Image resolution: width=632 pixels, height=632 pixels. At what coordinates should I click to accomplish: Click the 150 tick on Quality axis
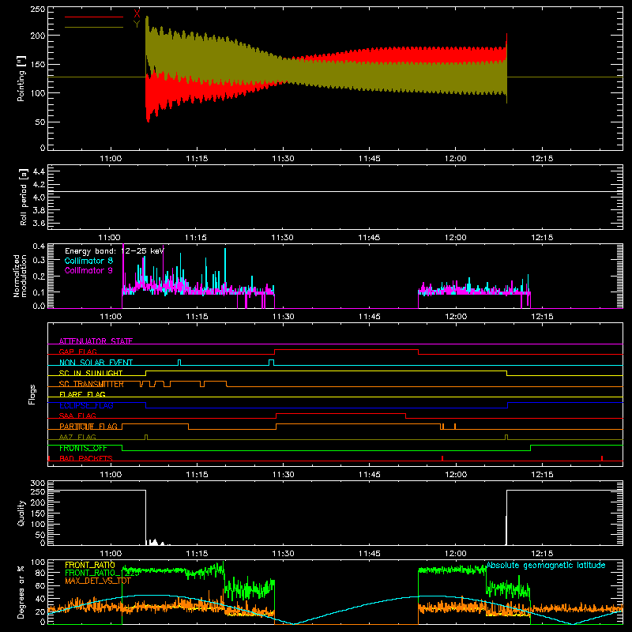pos(38,513)
